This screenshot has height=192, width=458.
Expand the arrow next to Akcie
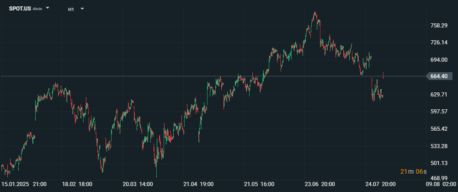(48, 8)
